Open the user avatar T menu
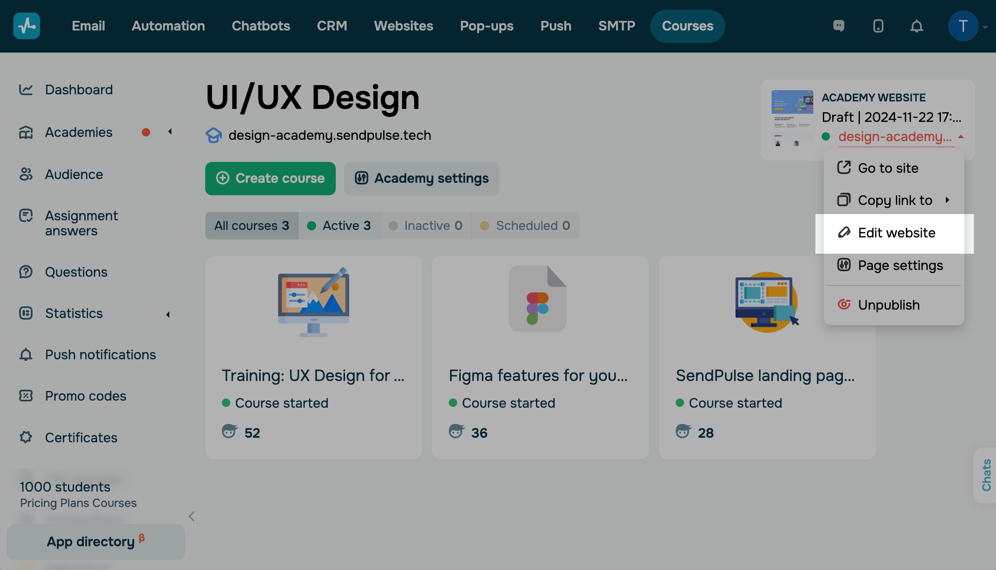The height and width of the screenshot is (570, 996). tap(963, 26)
